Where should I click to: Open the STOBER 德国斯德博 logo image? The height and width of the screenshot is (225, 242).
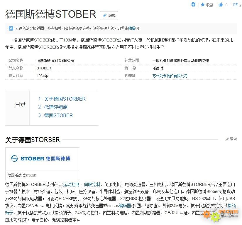pyautogui.click(x=42, y=159)
